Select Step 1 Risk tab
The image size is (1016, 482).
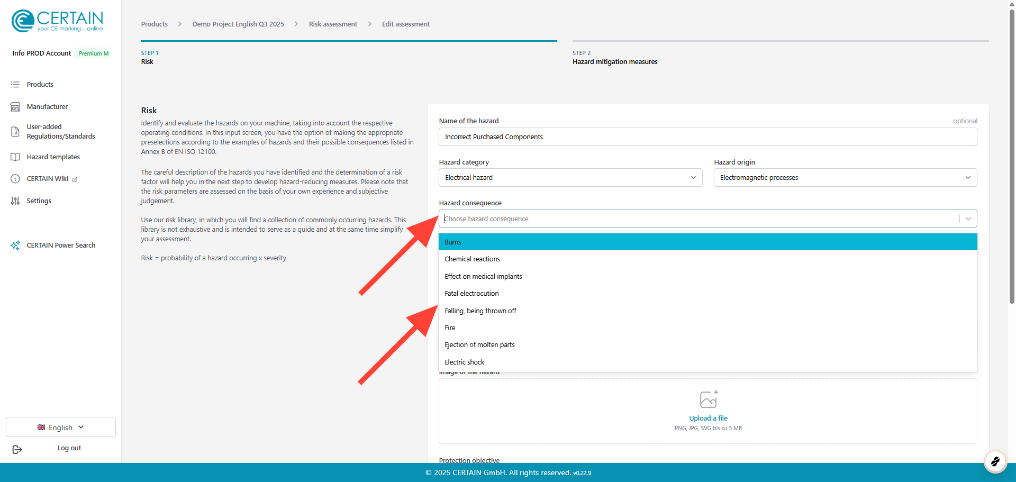349,53
